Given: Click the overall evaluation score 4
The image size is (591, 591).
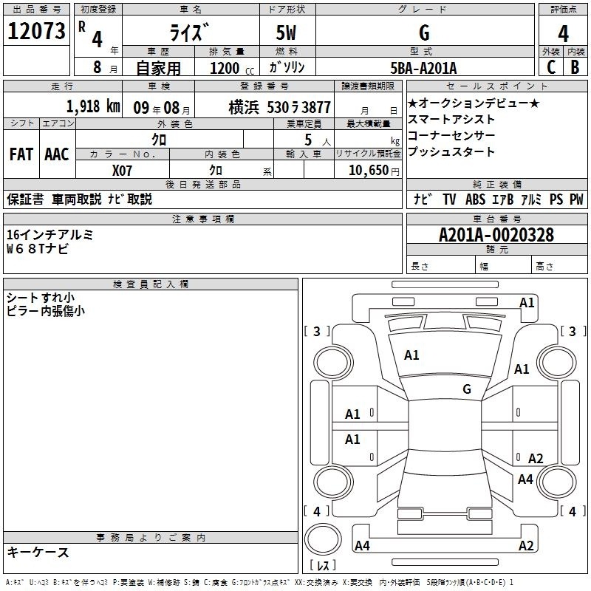Looking at the screenshot, I should pyautogui.click(x=563, y=33).
